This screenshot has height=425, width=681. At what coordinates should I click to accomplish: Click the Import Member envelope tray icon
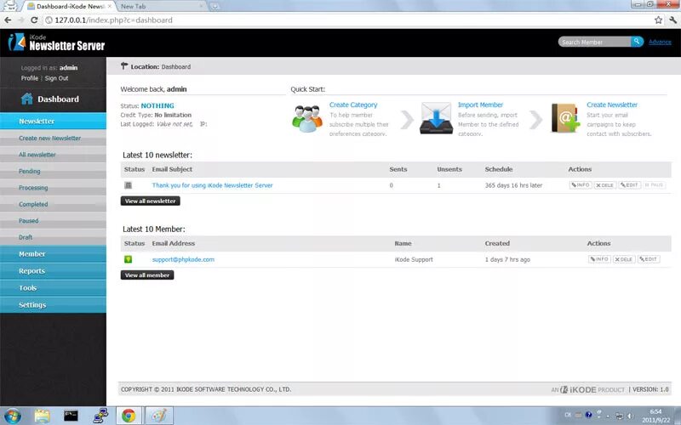coord(436,118)
